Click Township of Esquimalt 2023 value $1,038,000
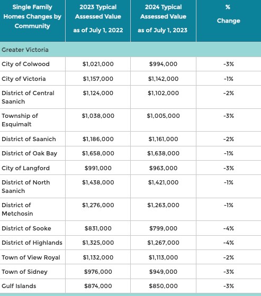The height and width of the screenshot is (296, 261). tap(98, 116)
